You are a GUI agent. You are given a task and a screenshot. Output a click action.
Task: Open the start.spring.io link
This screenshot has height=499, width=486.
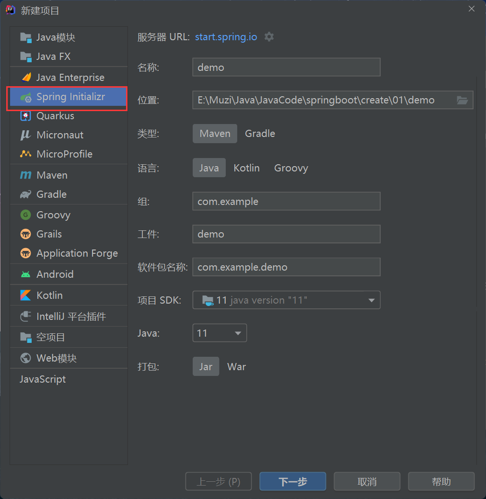pyautogui.click(x=226, y=37)
